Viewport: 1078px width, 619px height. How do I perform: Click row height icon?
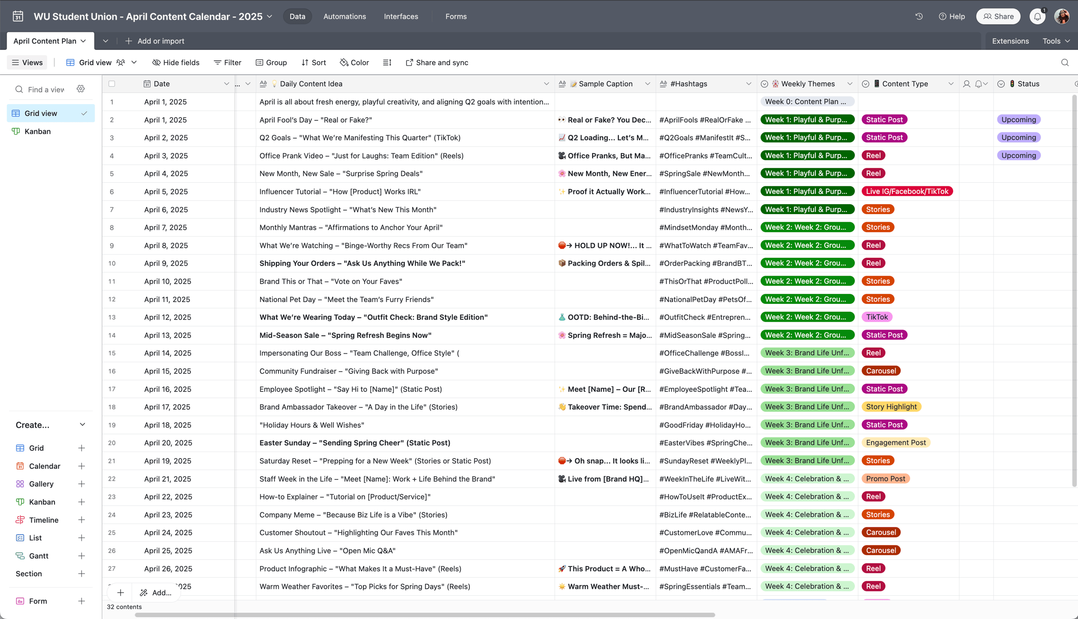387,63
